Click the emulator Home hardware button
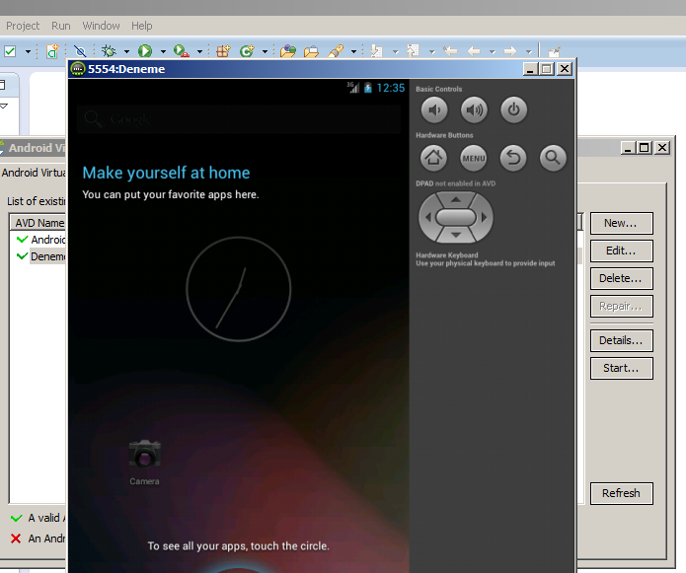The image size is (686, 573). pos(433,158)
